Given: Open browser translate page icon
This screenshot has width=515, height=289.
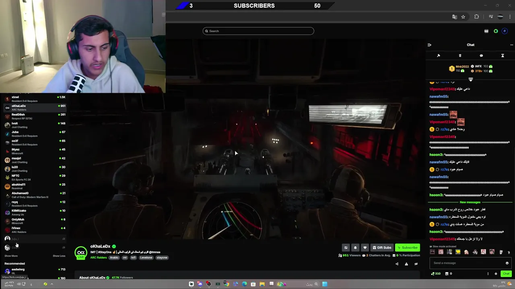Looking at the screenshot, I should tap(455, 17).
